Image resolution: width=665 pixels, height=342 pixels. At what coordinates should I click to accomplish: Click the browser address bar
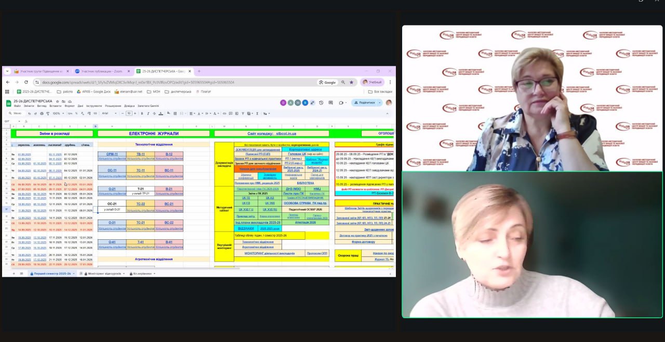(x=171, y=82)
